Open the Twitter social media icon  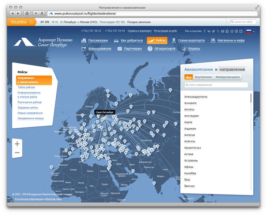click(x=213, y=31)
